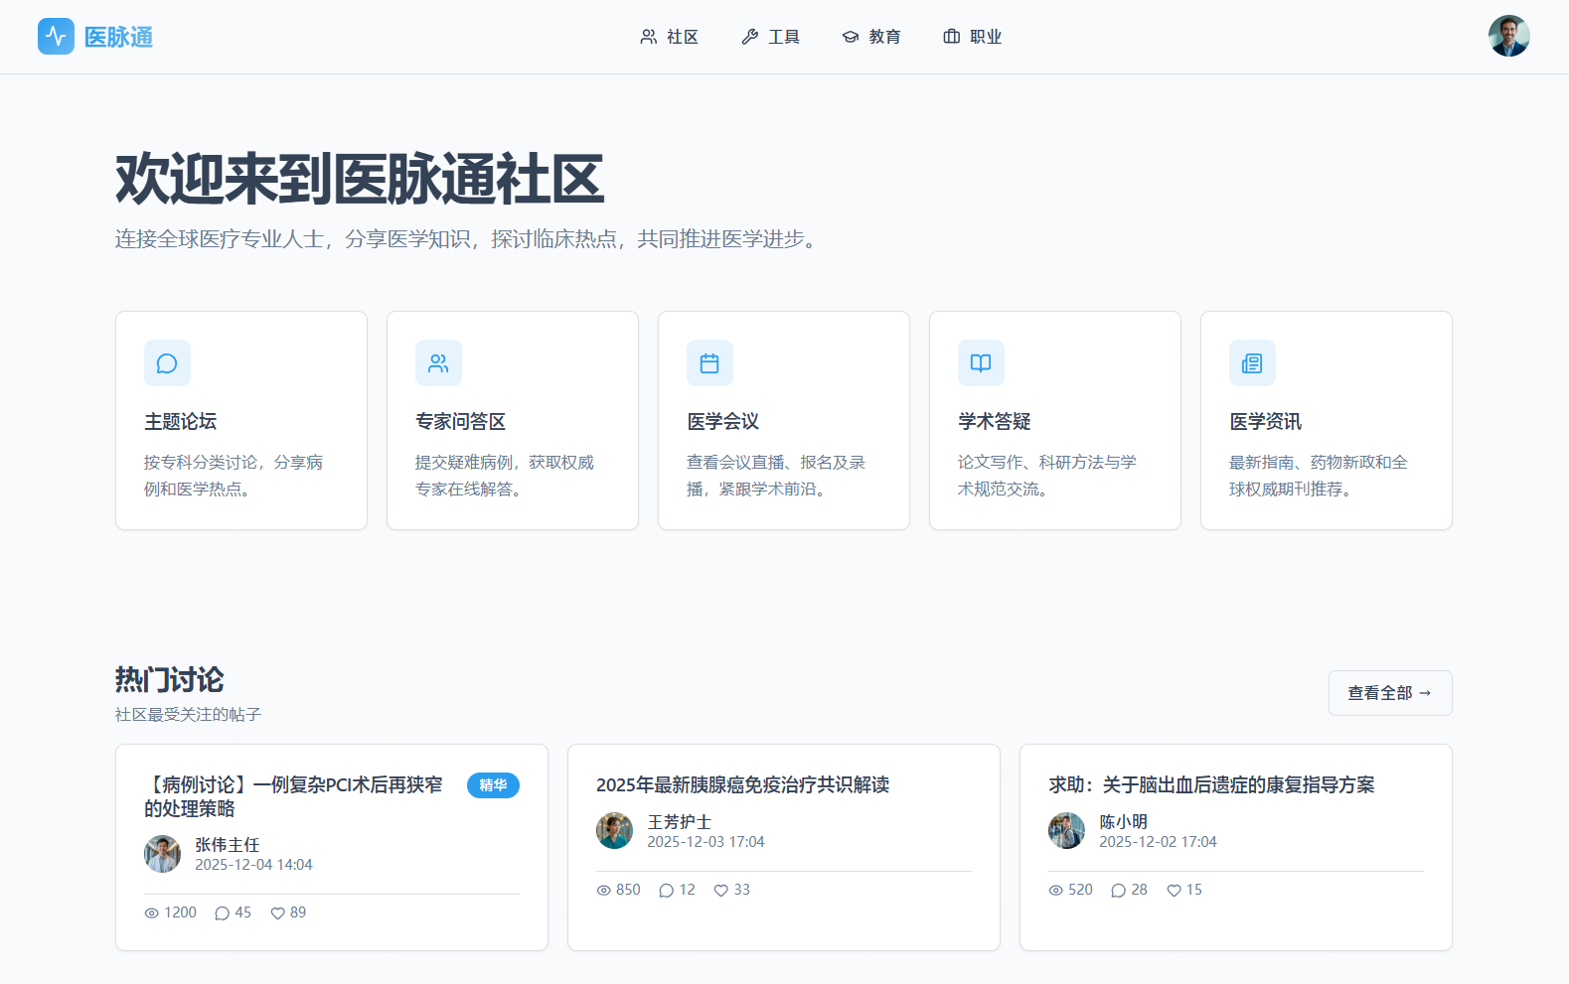Open the 2025年最新胰腺癌免疫治疗共识解读 post
This screenshot has width=1569, height=984.
coord(742,785)
